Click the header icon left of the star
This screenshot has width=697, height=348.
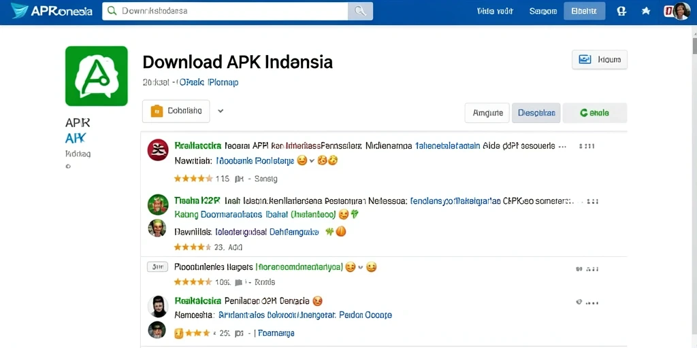pos(621,12)
